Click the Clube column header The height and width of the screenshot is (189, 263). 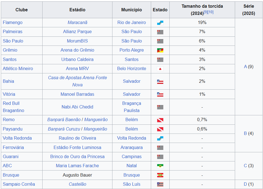tap(22, 10)
